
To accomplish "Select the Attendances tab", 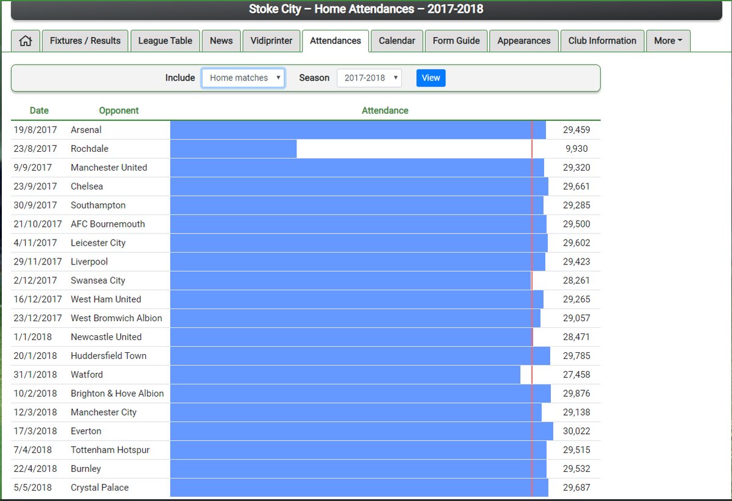I will click(335, 41).
